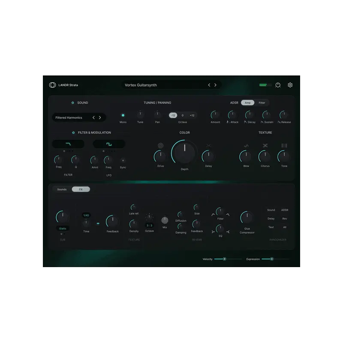Click the EQ shape icon left of the EQ knob
343x343 pixels.
[x=213, y=232]
